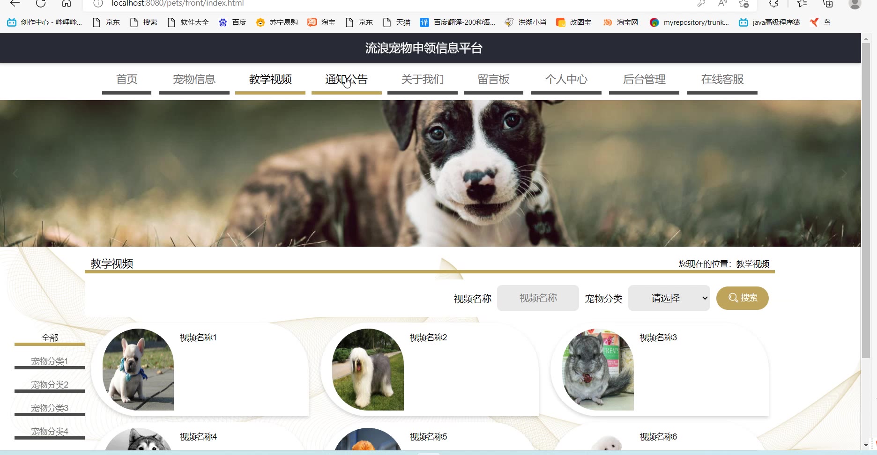Filter by 宠物分类1
The image size is (877, 455).
[x=50, y=361]
